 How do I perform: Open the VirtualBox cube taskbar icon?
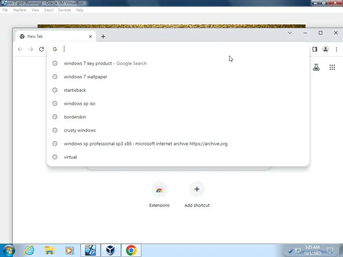coord(111,250)
